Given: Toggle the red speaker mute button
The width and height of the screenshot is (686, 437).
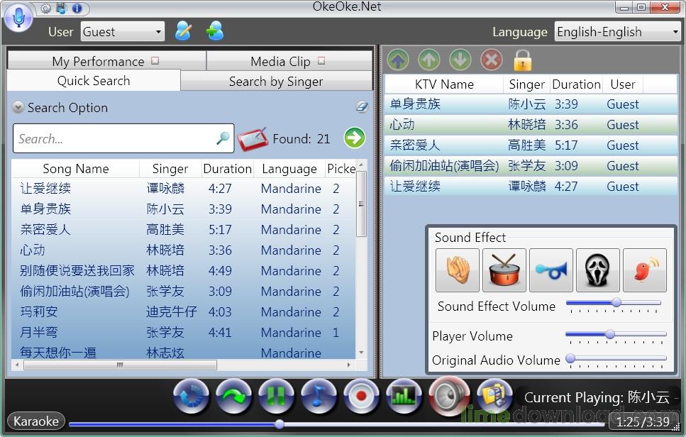Looking at the screenshot, I should tap(449, 395).
